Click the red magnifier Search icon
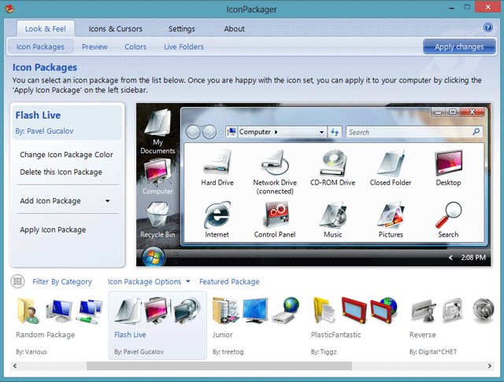The height and width of the screenshot is (382, 504). coord(448,215)
